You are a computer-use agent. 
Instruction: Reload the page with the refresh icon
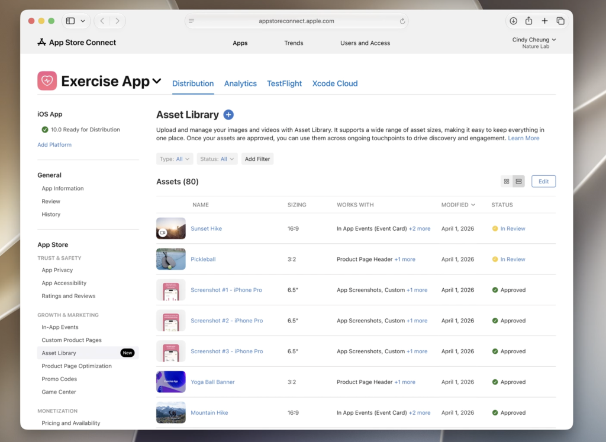coord(402,21)
